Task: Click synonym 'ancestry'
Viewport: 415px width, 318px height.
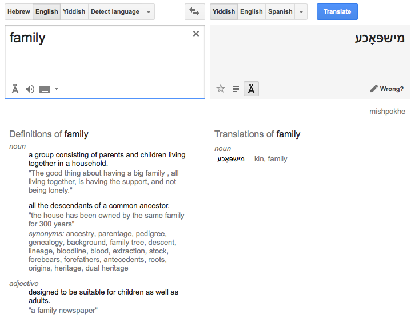Action: (80, 234)
